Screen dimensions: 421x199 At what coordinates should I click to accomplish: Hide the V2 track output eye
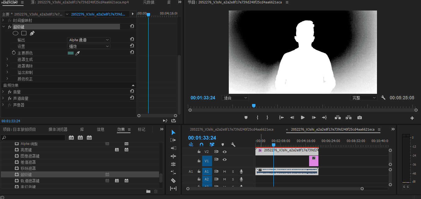pos(224,152)
